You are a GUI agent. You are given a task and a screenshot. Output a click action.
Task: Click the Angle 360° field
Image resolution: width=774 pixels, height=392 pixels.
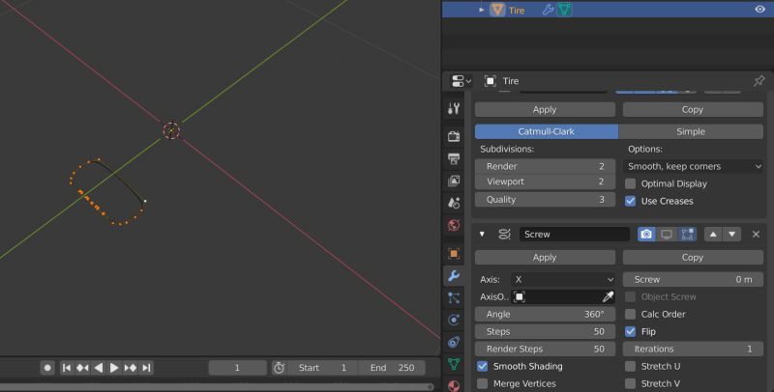pos(545,314)
